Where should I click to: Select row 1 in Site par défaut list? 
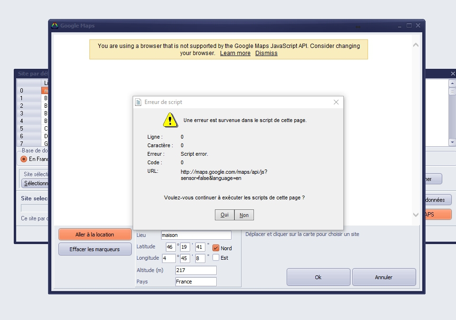pos(32,98)
